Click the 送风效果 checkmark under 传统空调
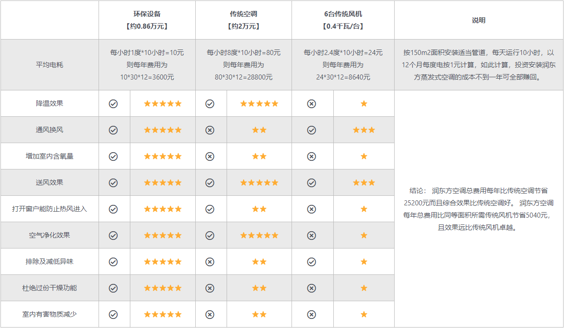The height and width of the screenshot is (328, 564). pos(210,183)
